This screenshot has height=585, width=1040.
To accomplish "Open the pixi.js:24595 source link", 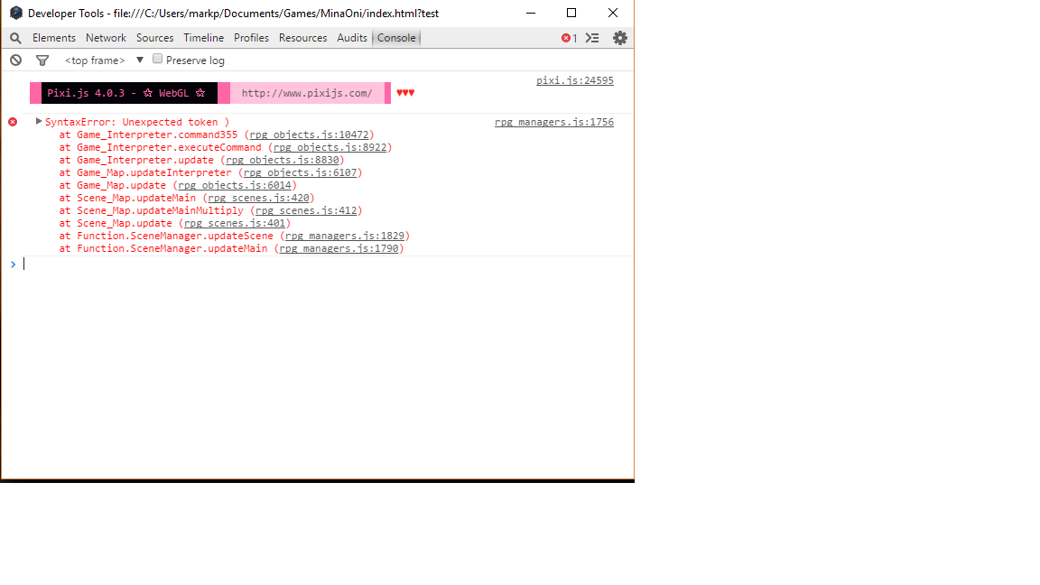I will click(x=575, y=80).
